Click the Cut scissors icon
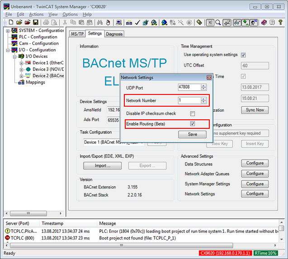This screenshot has width=288, height=259. pos(65,23)
